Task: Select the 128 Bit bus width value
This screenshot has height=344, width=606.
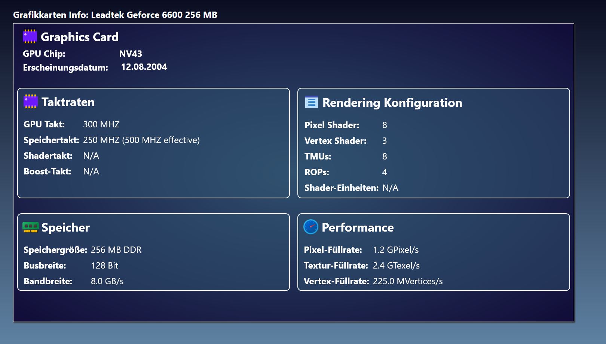Action: tap(105, 266)
